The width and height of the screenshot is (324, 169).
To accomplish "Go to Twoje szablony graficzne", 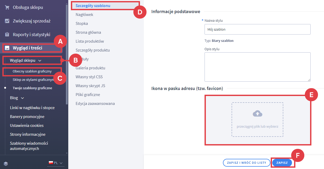I will (x=32, y=88).
